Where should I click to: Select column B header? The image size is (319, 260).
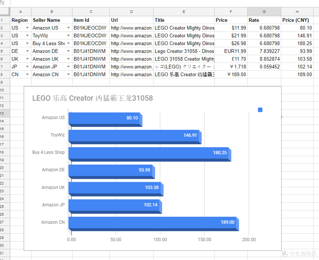coord(52,12)
